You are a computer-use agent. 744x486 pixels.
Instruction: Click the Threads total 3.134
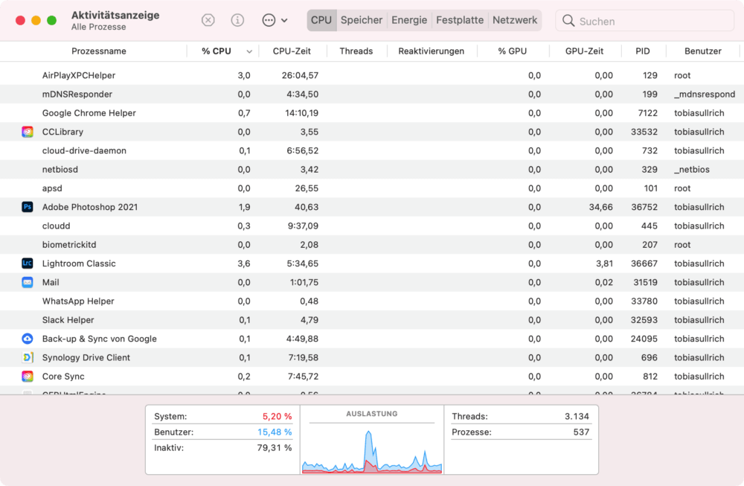tap(577, 416)
